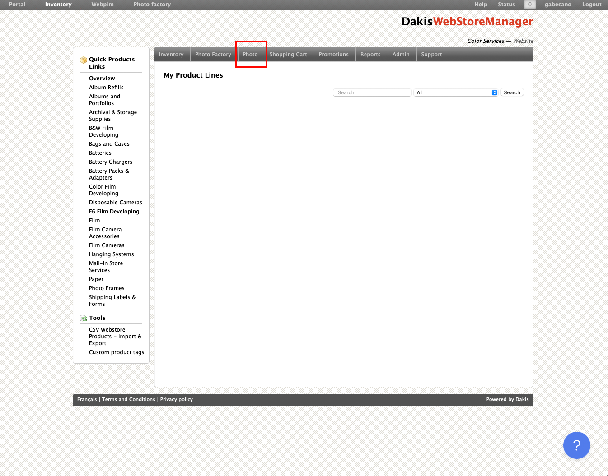Go to the Promotions tab
The image size is (608, 476).
coord(333,55)
